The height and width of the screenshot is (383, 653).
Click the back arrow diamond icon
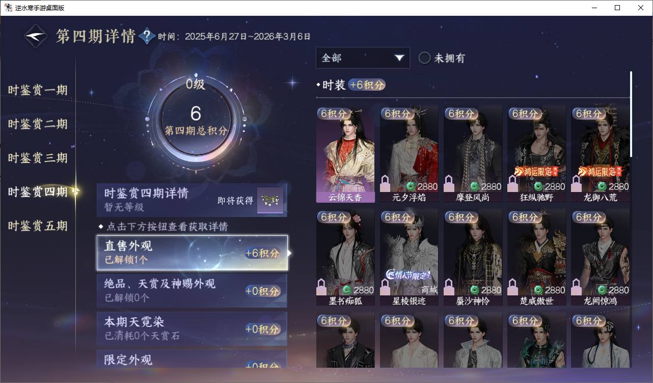click(36, 36)
